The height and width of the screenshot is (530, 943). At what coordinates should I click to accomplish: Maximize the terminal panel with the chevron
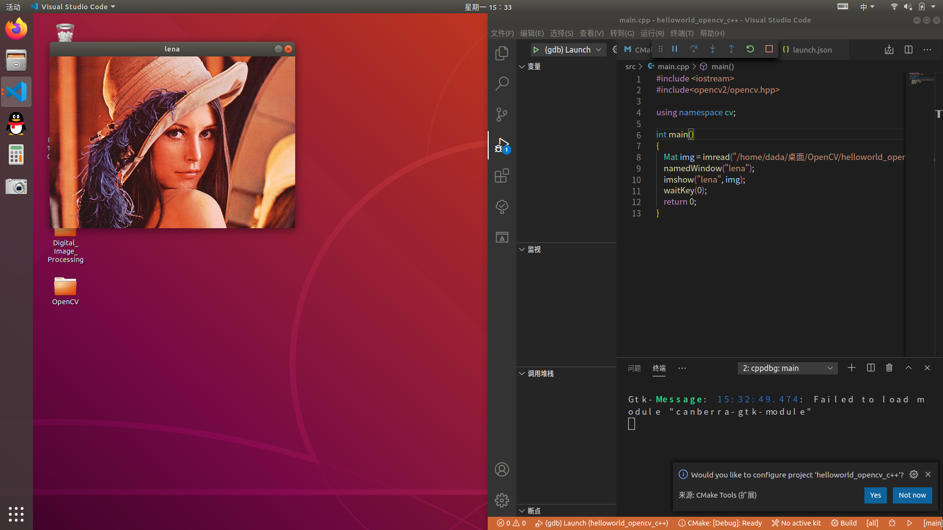(x=909, y=368)
